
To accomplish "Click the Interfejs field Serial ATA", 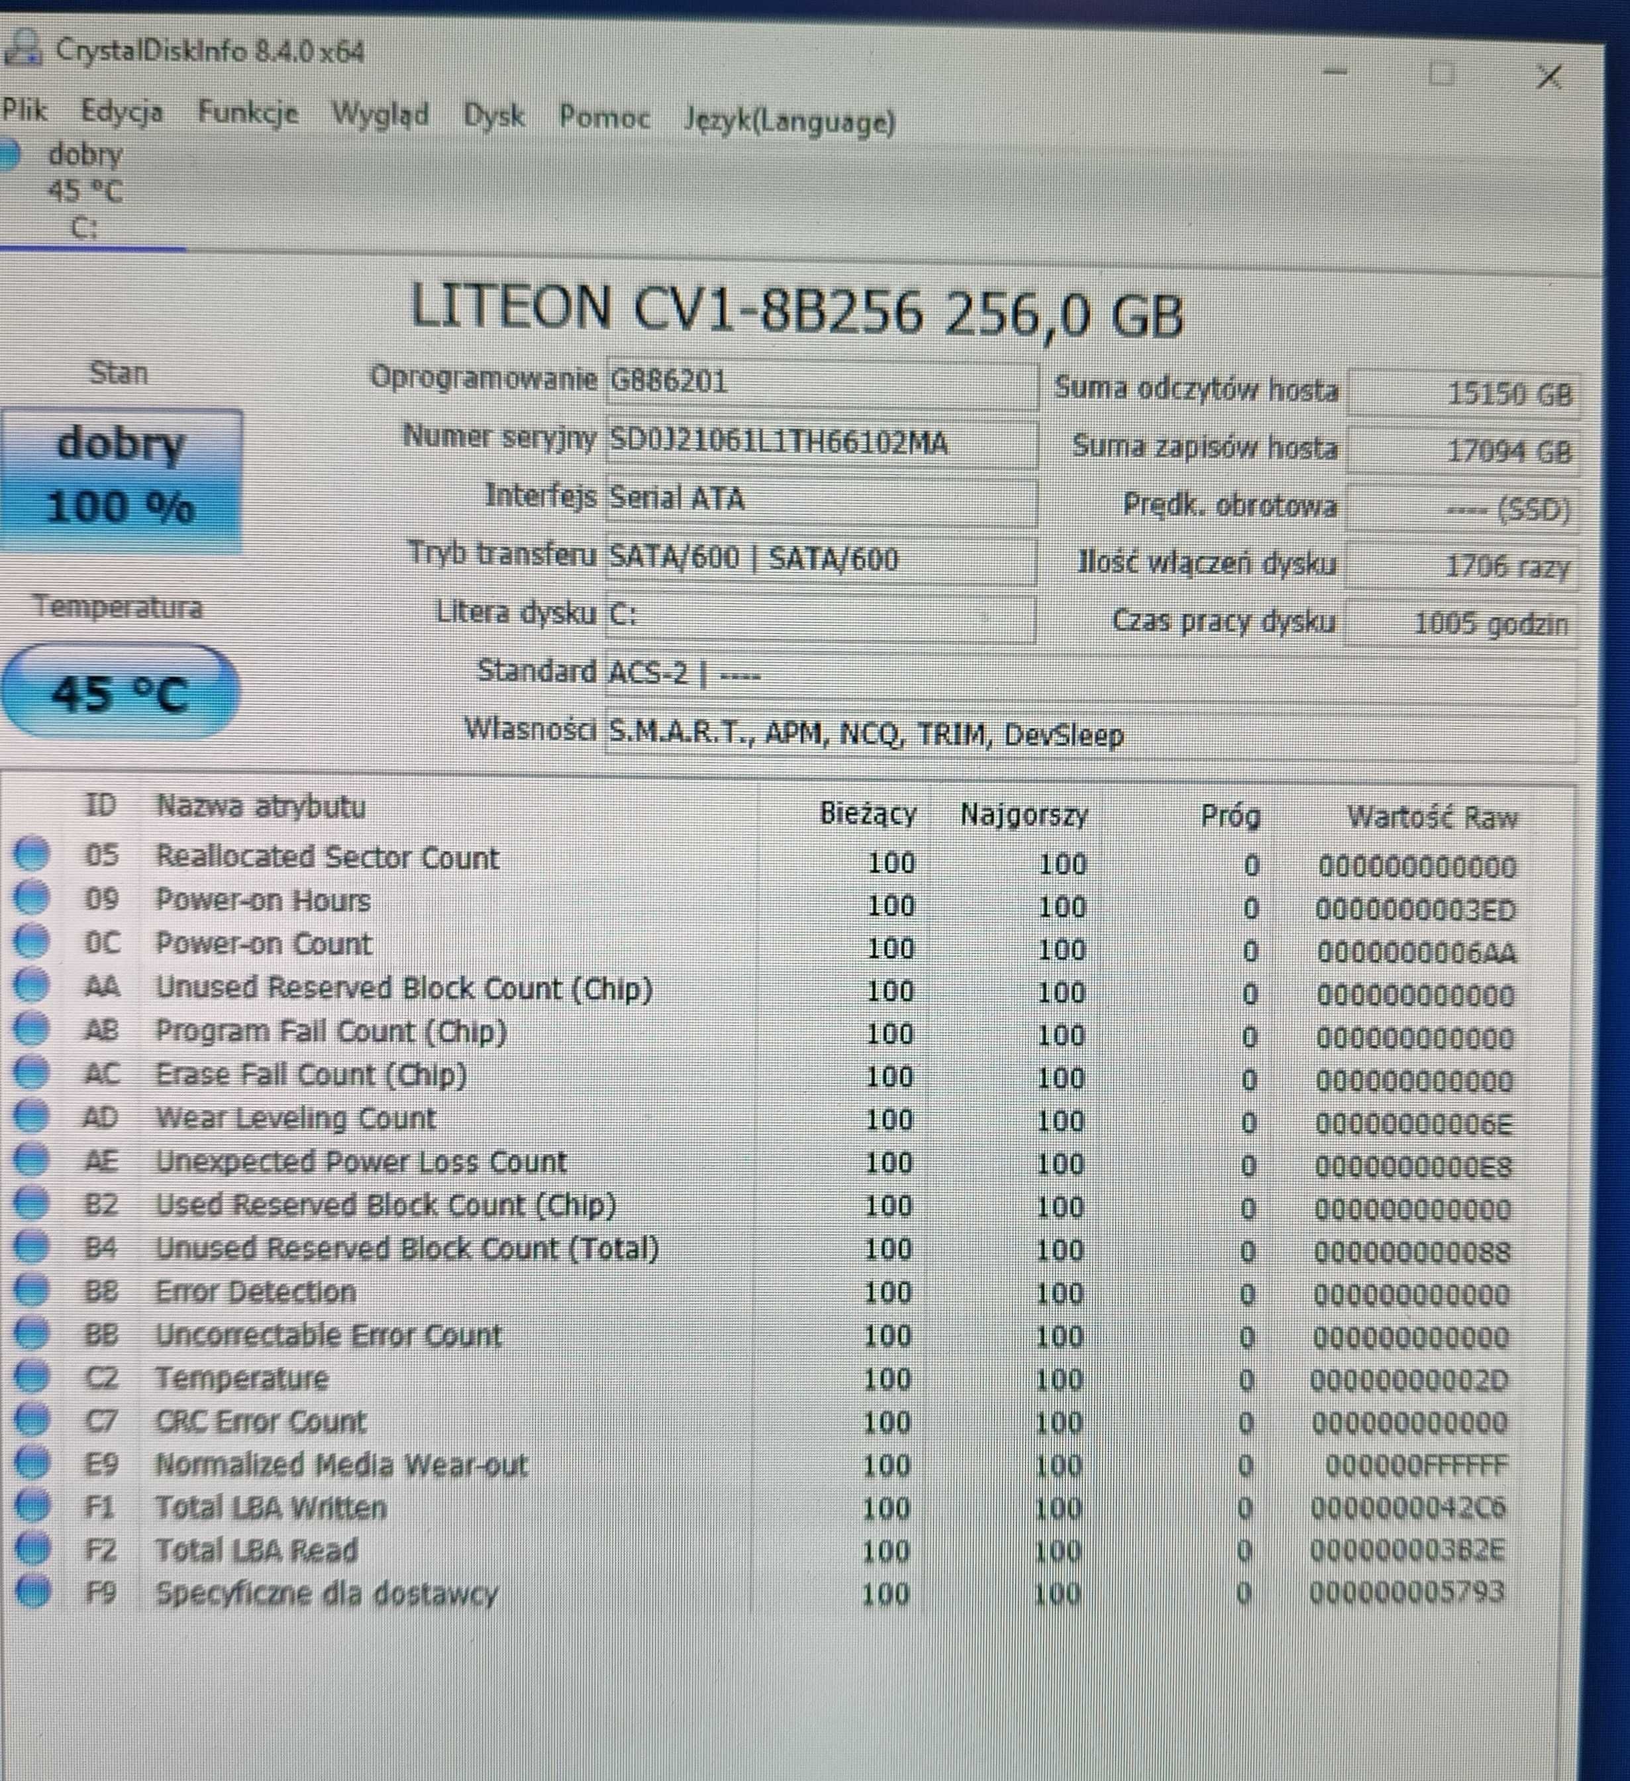I will 822,501.
